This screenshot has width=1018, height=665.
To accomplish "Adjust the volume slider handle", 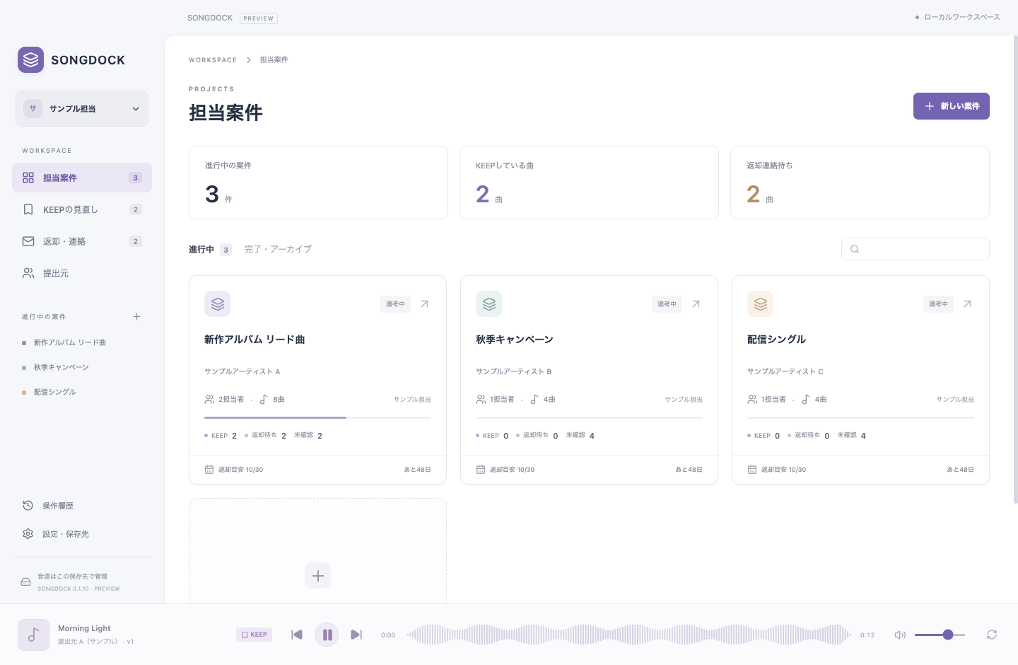I will pos(948,635).
